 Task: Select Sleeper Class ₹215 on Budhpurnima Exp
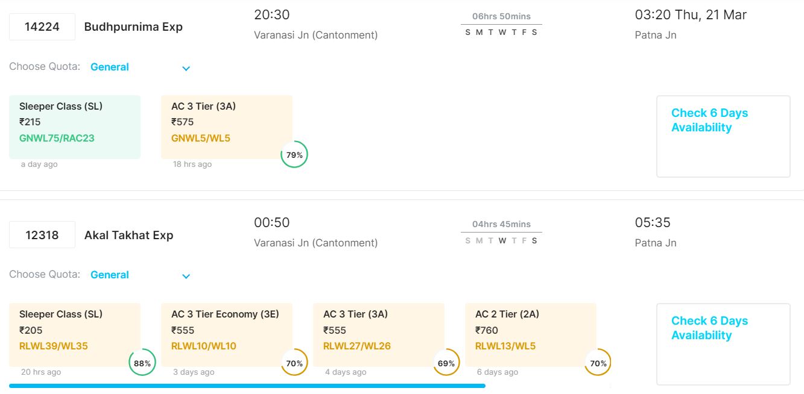click(75, 127)
